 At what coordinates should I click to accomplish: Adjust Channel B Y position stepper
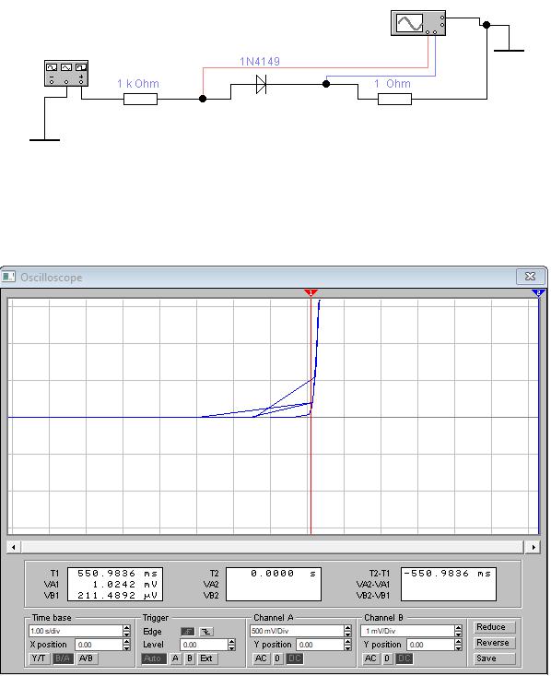(x=458, y=645)
